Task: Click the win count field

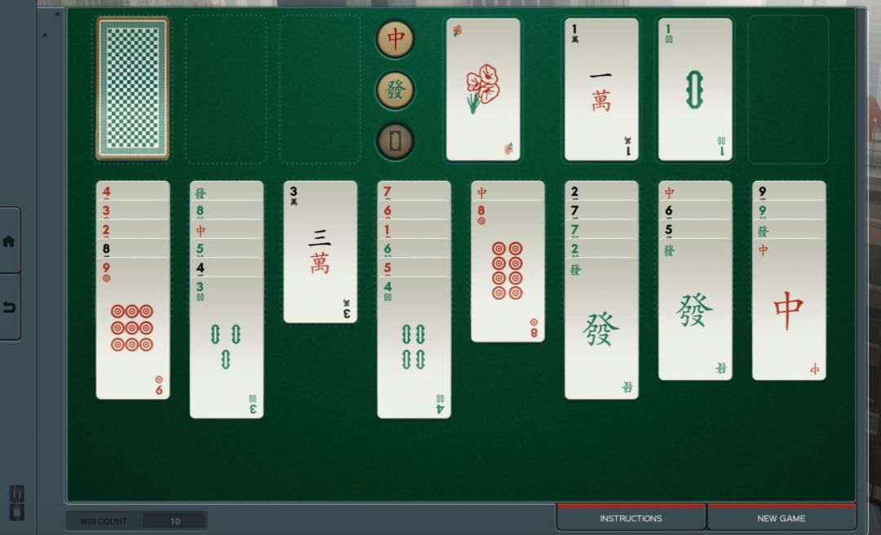Action: 136,521
